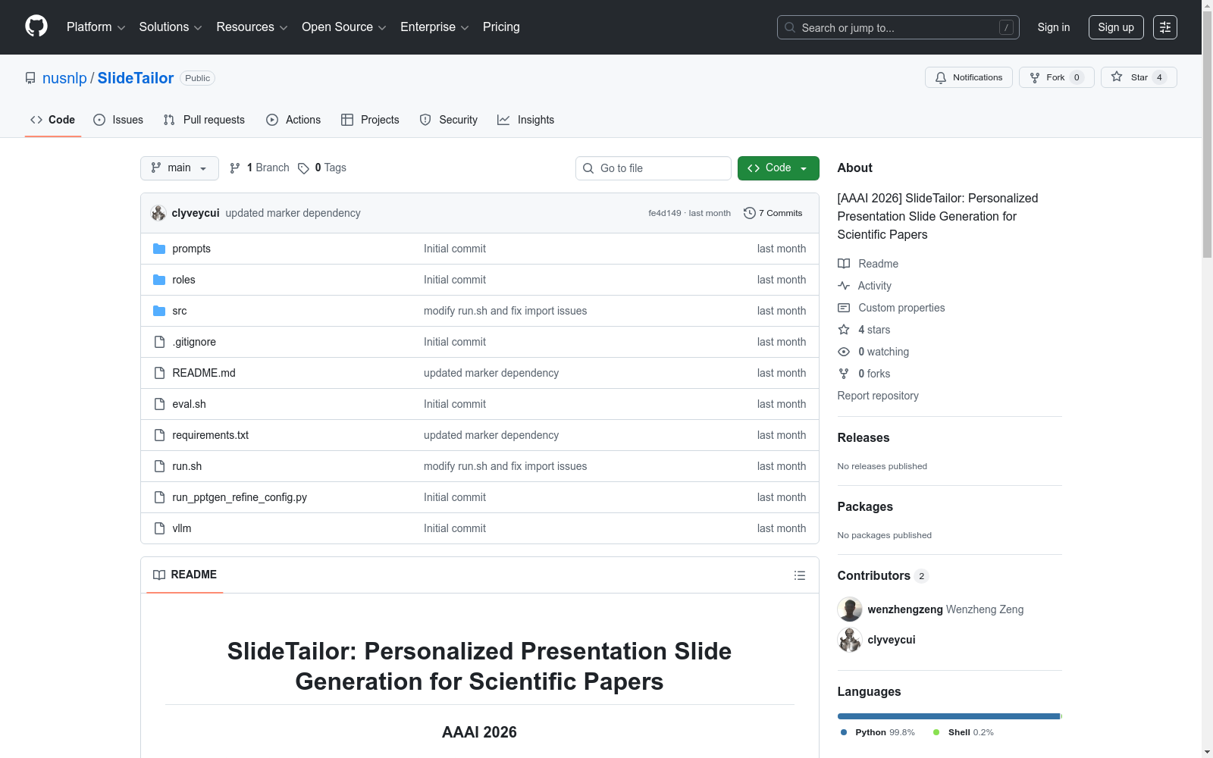This screenshot has width=1213, height=758.
Task: Switch to the Insights tab
Action: click(526, 120)
